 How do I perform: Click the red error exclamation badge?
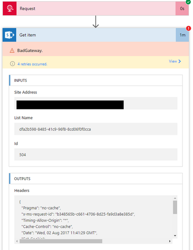tap(188, 28)
